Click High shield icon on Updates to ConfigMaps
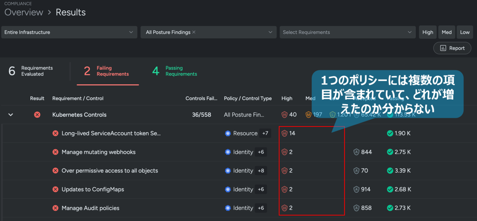Screen dimensions: 477x221 [x=284, y=190]
